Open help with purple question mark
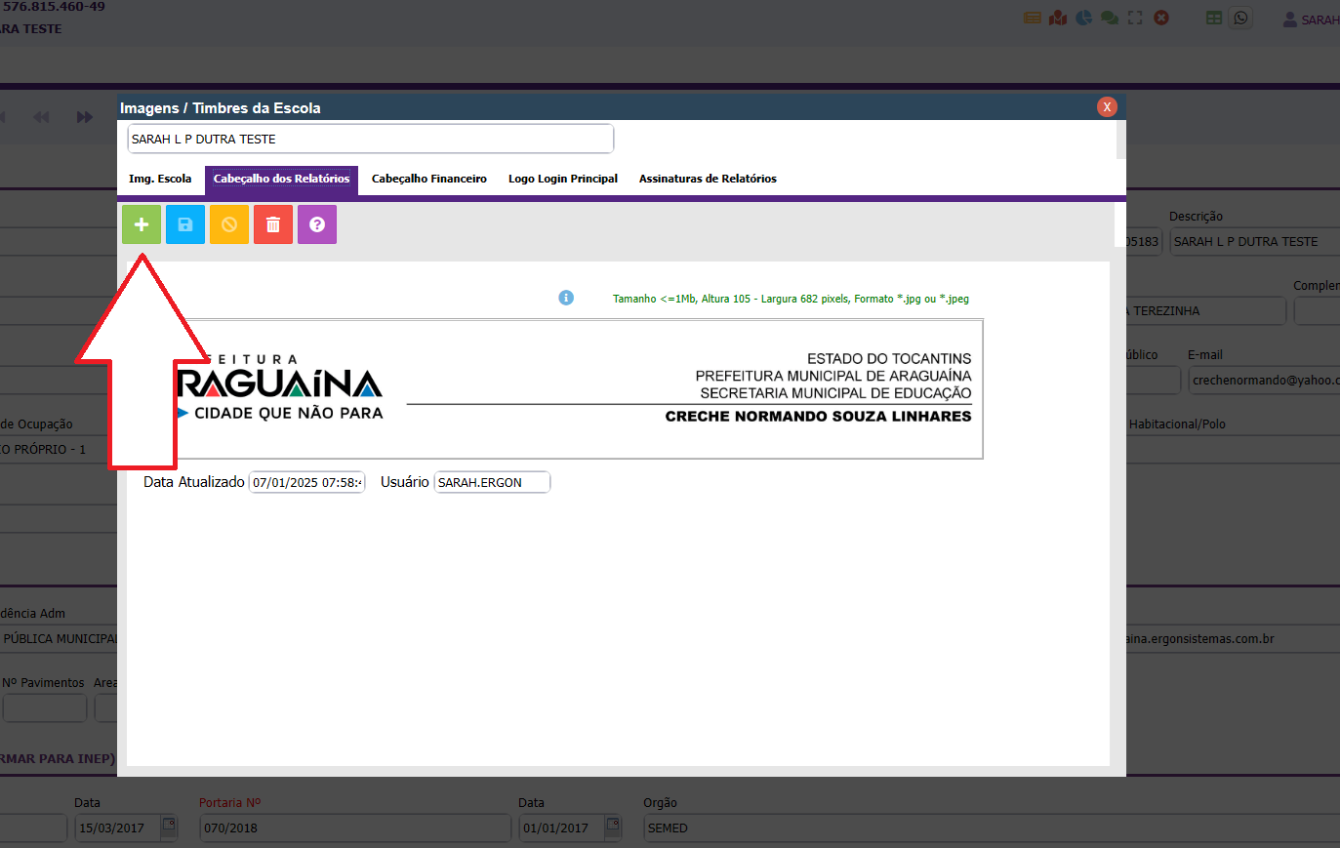Image resolution: width=1340 pixels, height=848 pixels. point(317,224)
